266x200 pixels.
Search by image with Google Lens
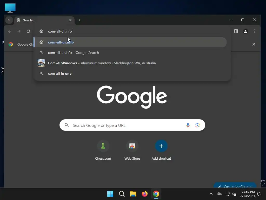[197, 125]
